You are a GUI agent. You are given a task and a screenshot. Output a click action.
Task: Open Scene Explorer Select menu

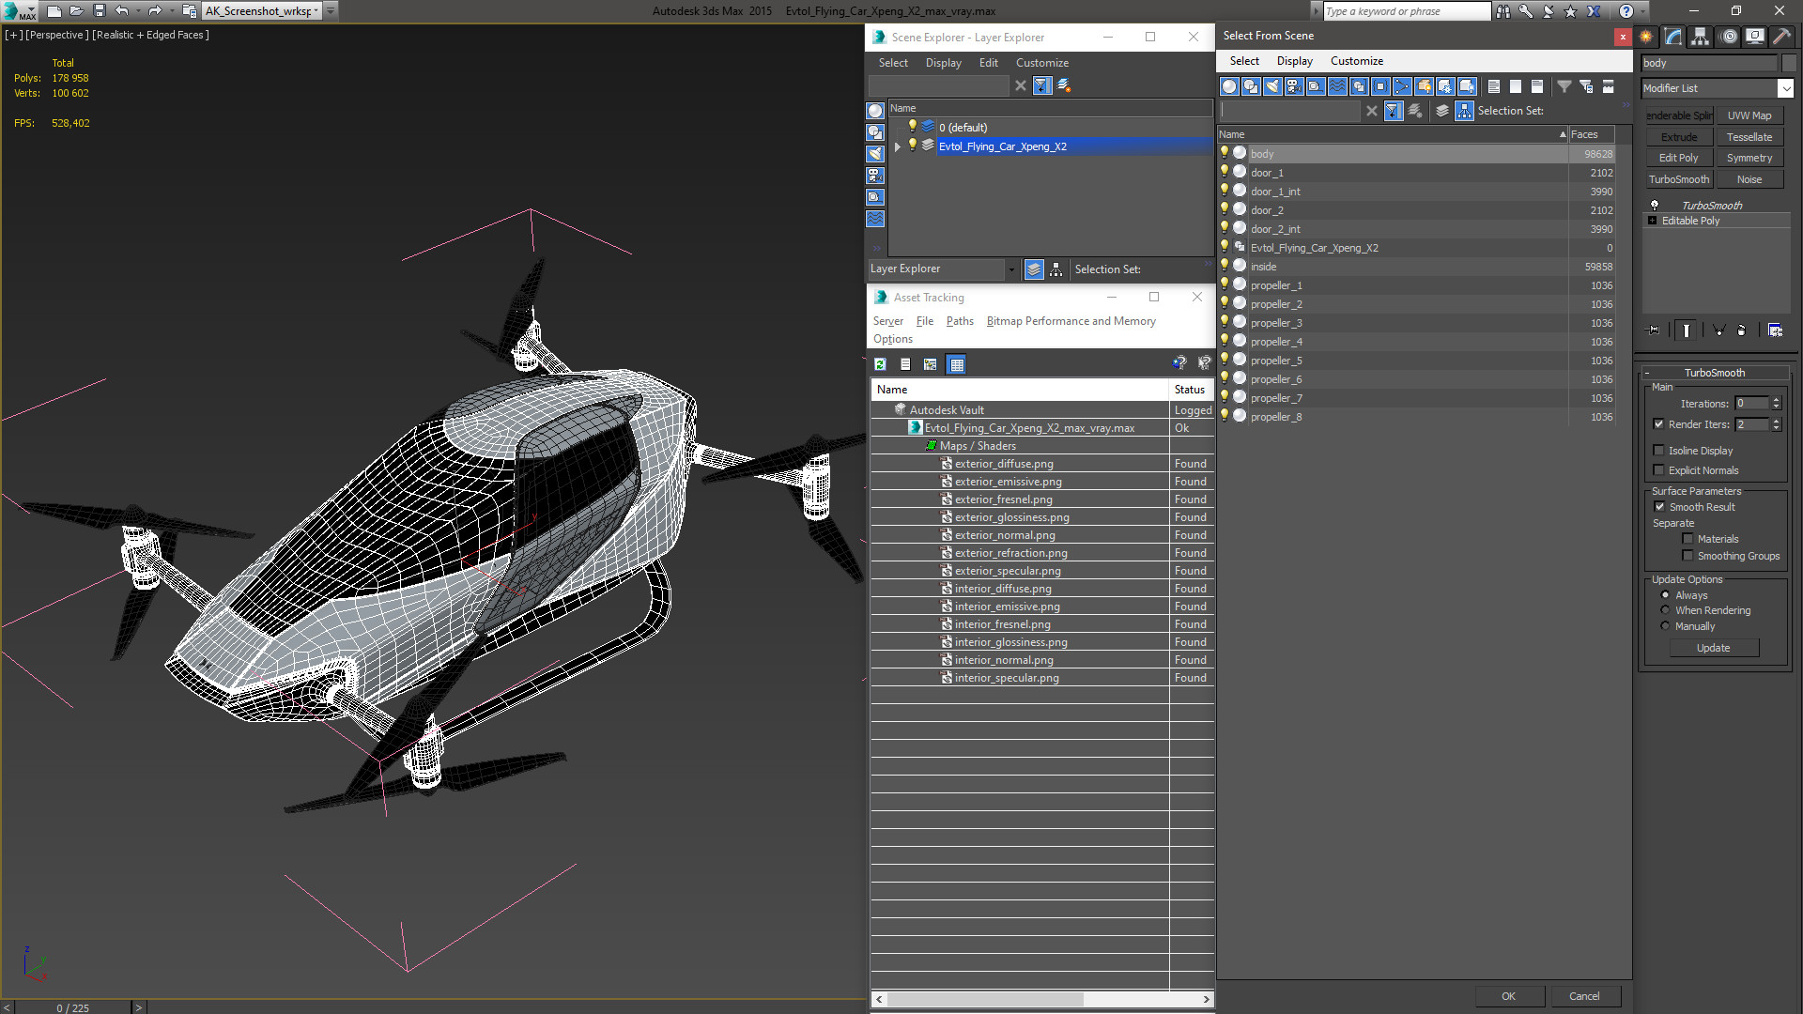click(x=893, y=63)
